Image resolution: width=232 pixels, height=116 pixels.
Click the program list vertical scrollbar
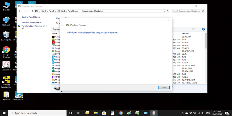click(x=206, y=58)
